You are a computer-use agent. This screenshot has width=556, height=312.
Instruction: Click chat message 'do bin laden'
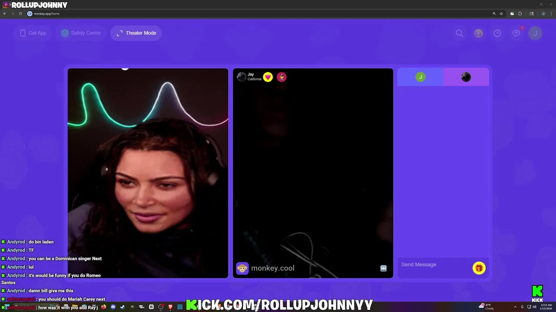41,242
